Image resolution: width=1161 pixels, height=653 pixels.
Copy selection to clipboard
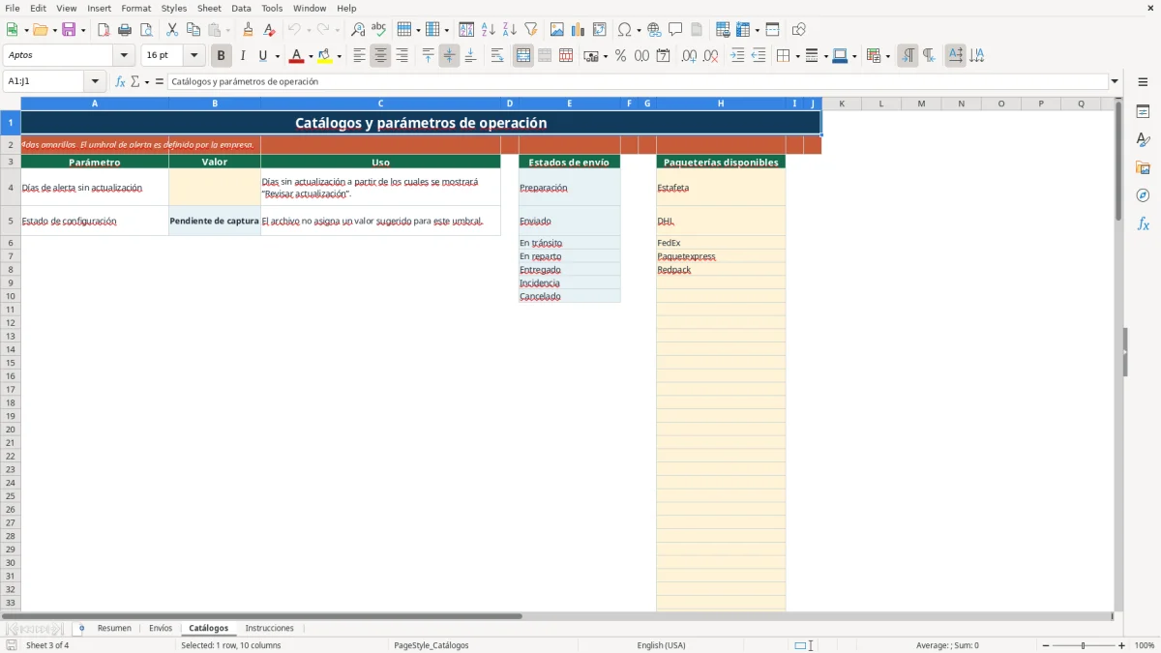tap(193, 30)
